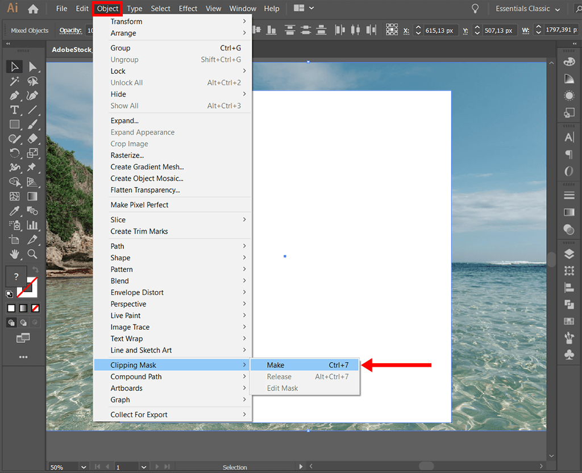582x473 pixels.
Task: Open the Layers panel icon
Action: tap(569, 254)
